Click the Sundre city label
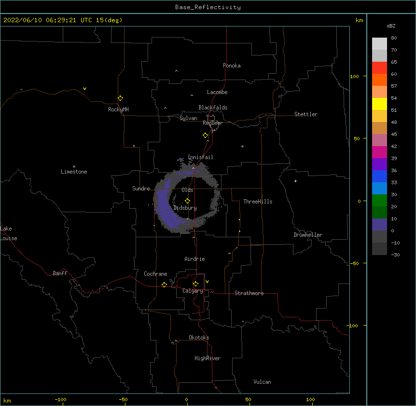The width and height of the screenshot is (416, 406). coord(141,189)
